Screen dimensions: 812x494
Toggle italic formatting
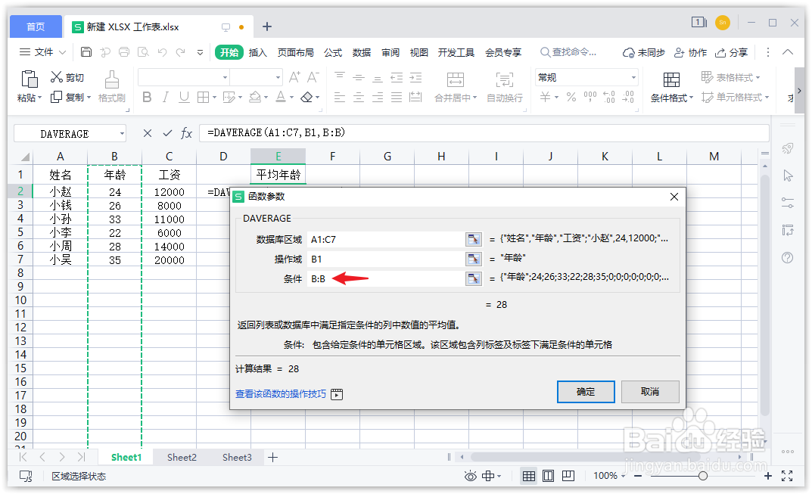point(165,98)
